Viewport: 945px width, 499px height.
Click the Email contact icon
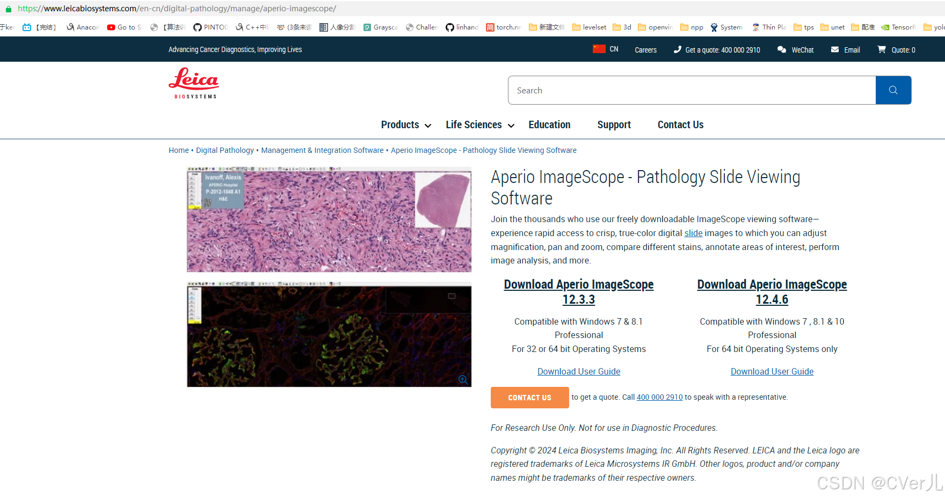[x=834, y=49]
